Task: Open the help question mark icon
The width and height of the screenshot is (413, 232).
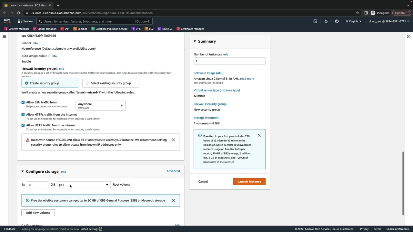Action: [337, 21]
